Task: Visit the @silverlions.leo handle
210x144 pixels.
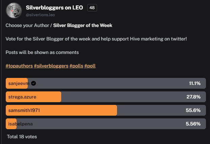Action: (x=40, y=15)
